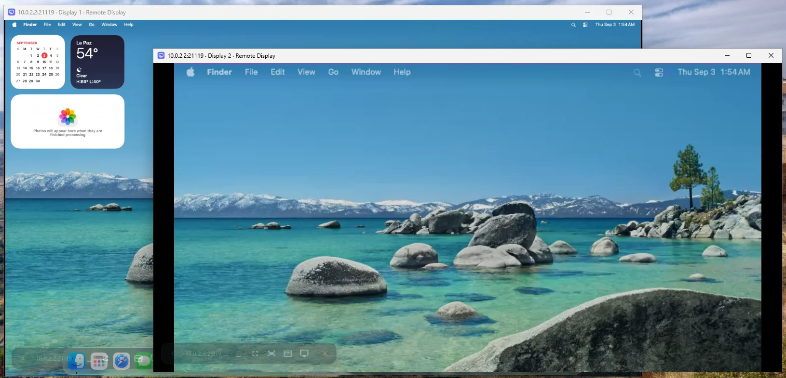Open Apple menu in Display 1 window
786x378 pixels.
[14, 25]
